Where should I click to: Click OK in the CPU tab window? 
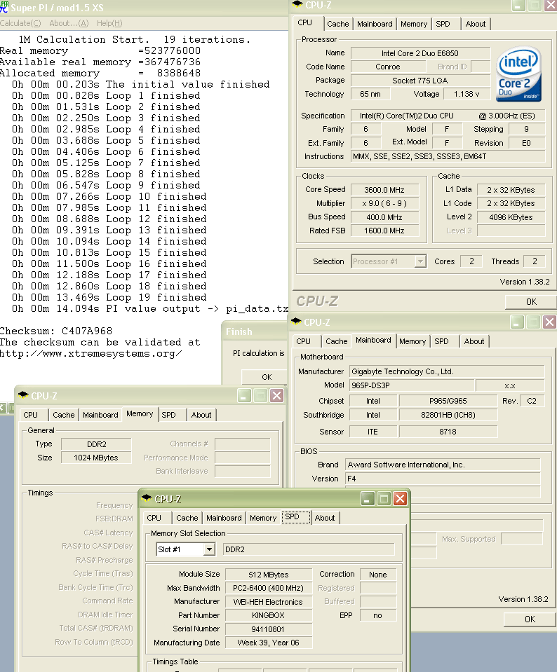[531, 302]
